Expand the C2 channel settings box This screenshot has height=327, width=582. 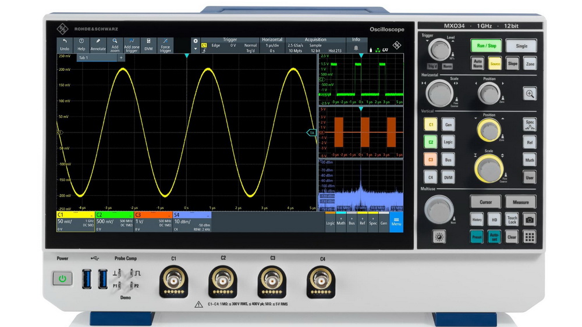(114, 221)
